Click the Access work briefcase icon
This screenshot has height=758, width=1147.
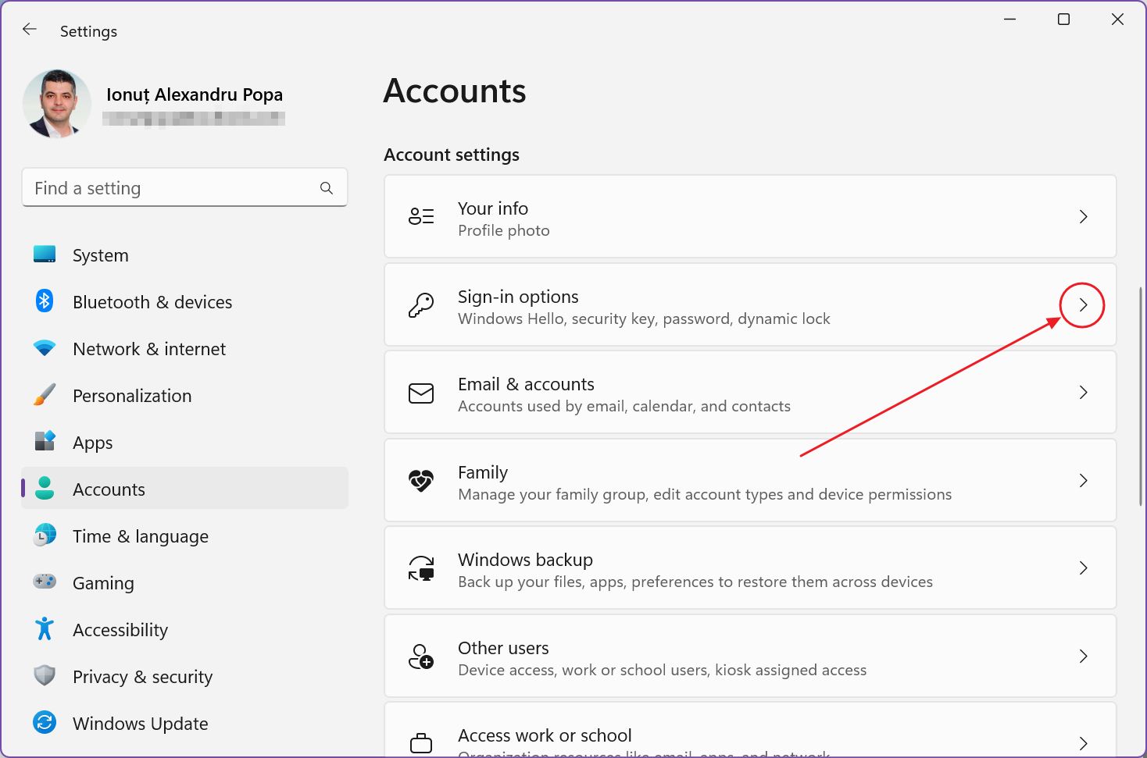(x=421, y=742)
